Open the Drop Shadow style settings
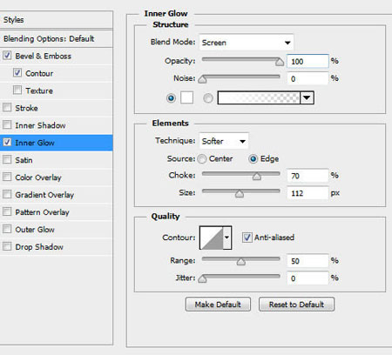392x355 pixels. click(39, 247)
